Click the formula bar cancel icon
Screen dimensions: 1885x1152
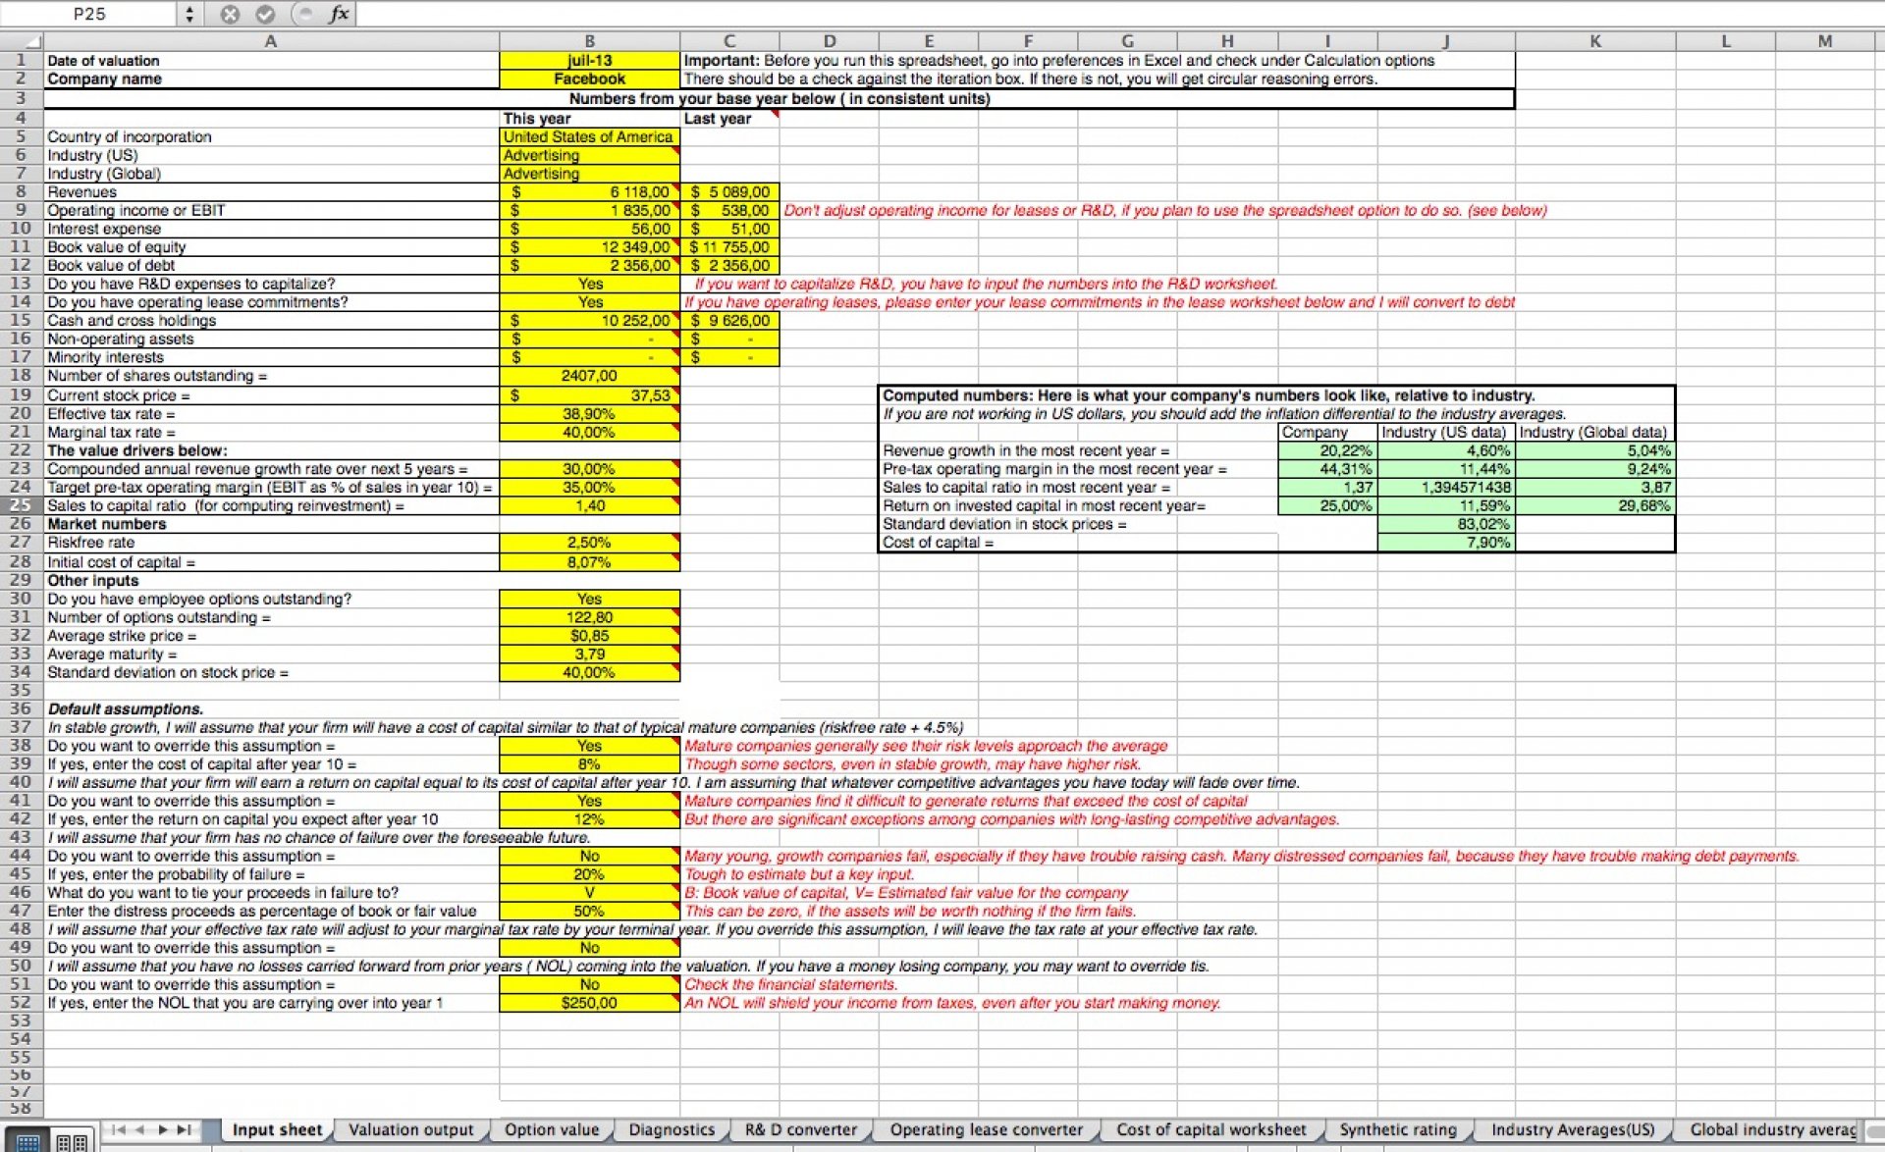pyautogui.click(x=230, y=14)
